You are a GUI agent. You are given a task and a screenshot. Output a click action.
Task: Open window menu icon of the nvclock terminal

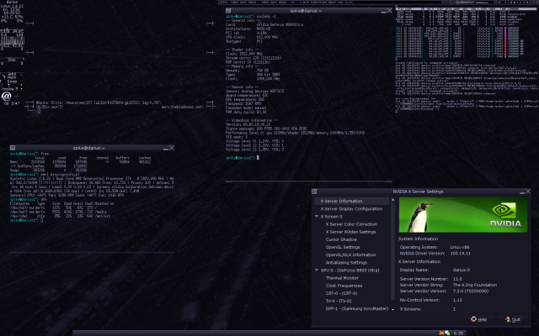click(228, 11)
